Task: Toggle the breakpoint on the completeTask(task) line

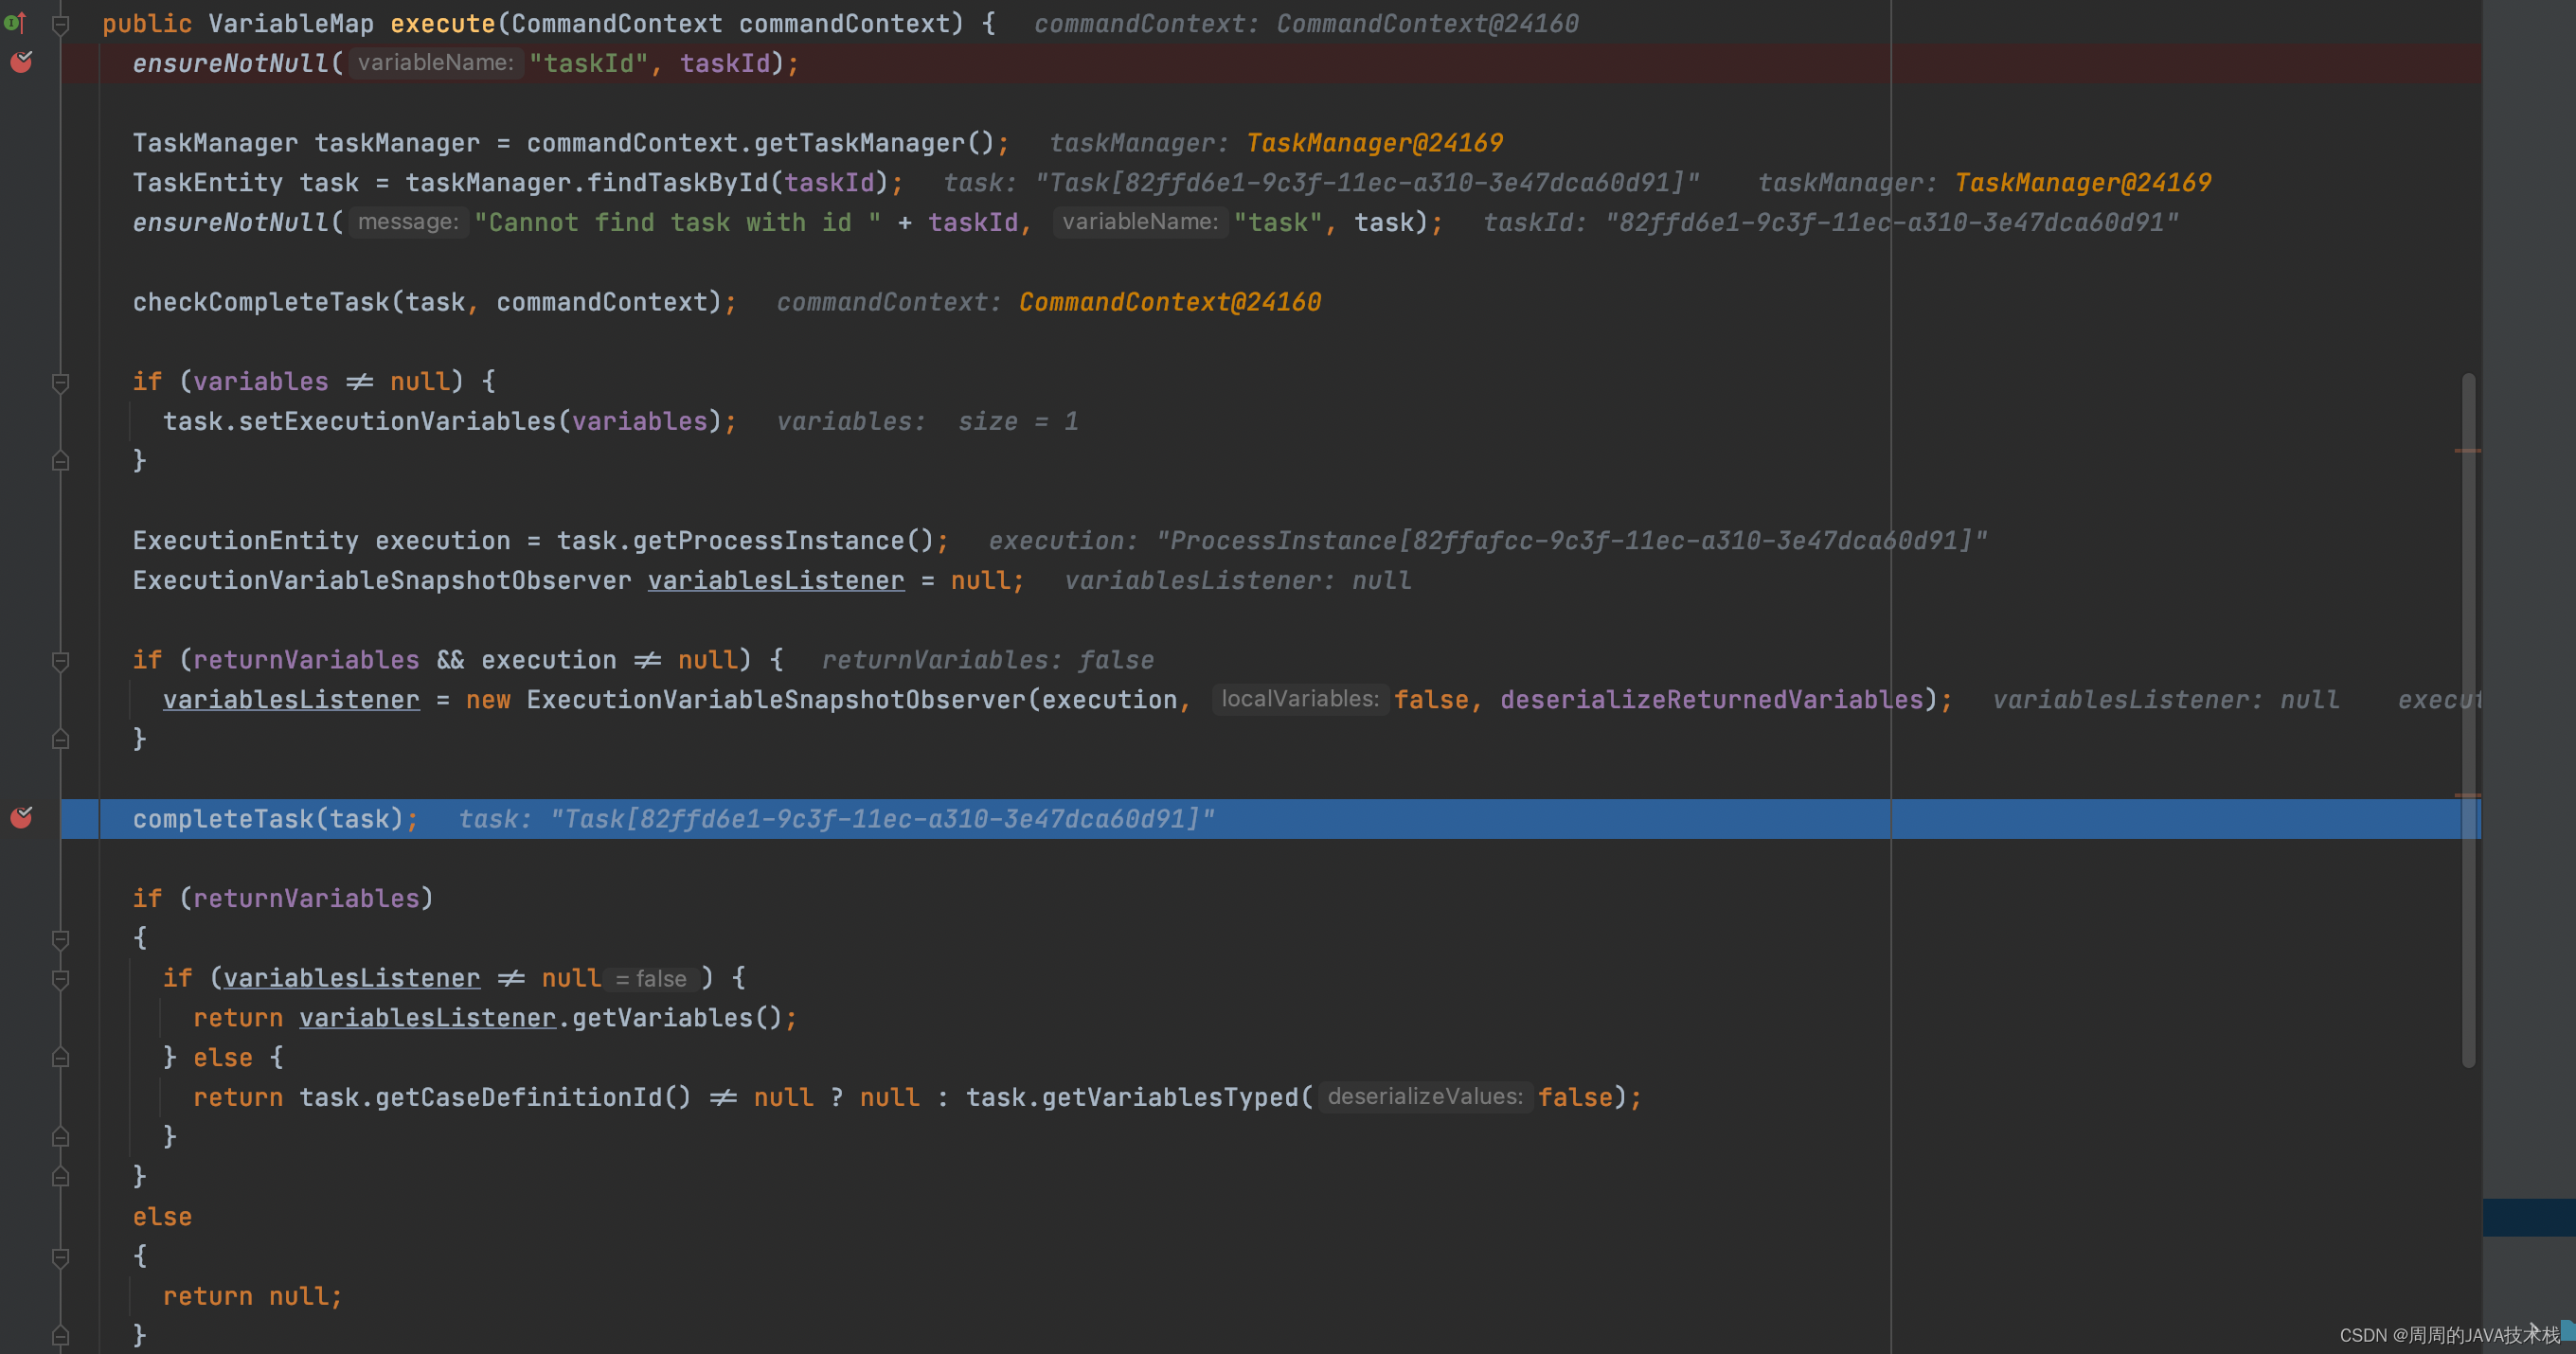Action: [21, 818]
